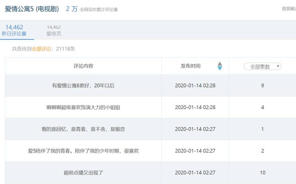
Task: Click the 21118条 result count text
Action: click(63, 49)
